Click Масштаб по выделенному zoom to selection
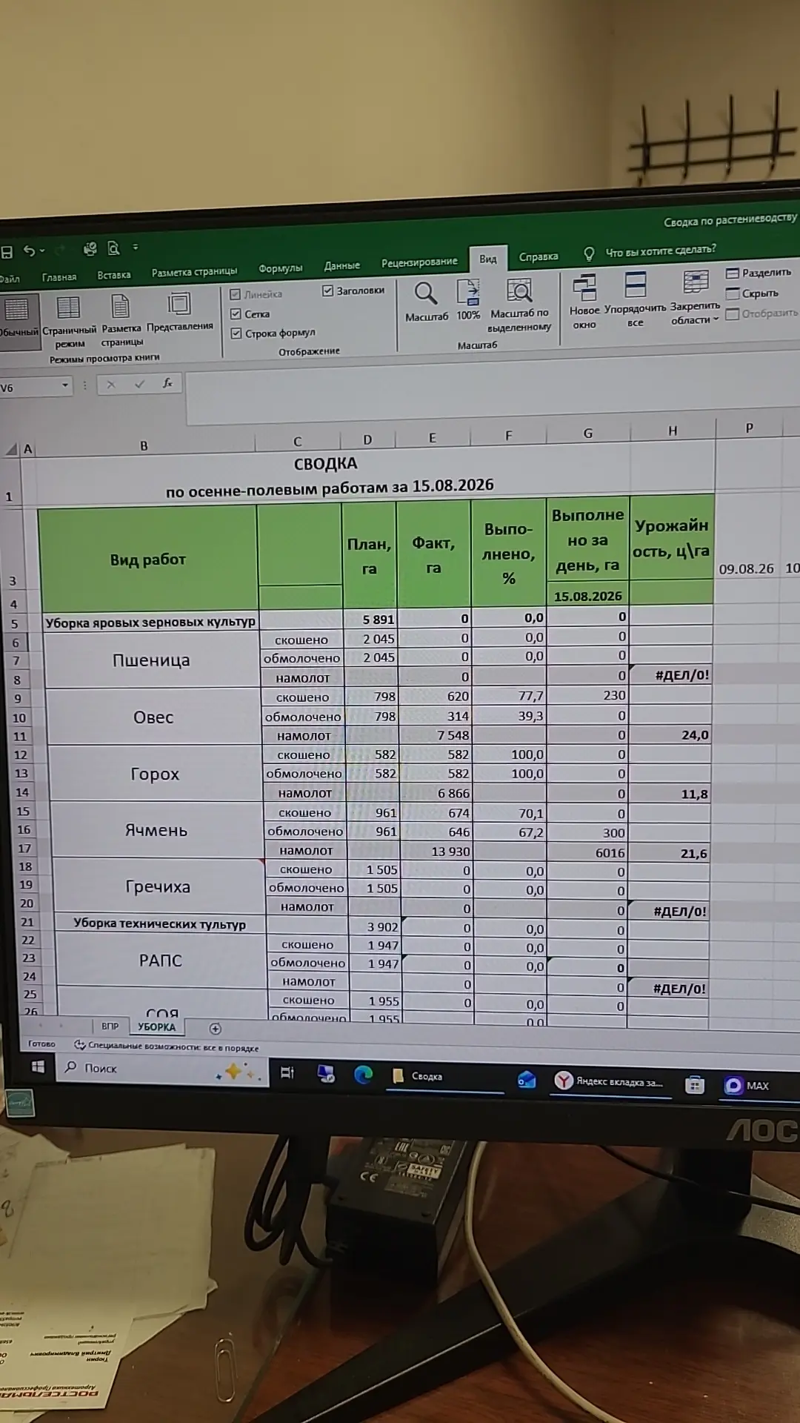Viewport: 800px width, 1423px height. pyautogui.click(x=519, y=305)
